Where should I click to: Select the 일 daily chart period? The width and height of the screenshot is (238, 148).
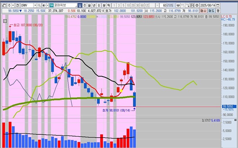(x=80, y=5)
